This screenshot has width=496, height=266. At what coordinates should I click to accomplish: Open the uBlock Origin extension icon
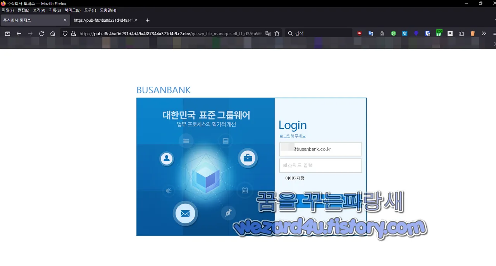(x=359, y=33)
